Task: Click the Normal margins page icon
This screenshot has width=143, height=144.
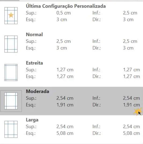Action: 11,44
